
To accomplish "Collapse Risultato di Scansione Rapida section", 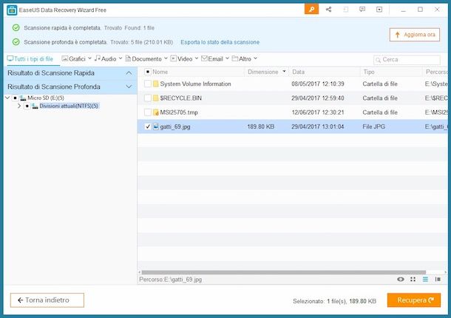I will (x=129, y=73).
